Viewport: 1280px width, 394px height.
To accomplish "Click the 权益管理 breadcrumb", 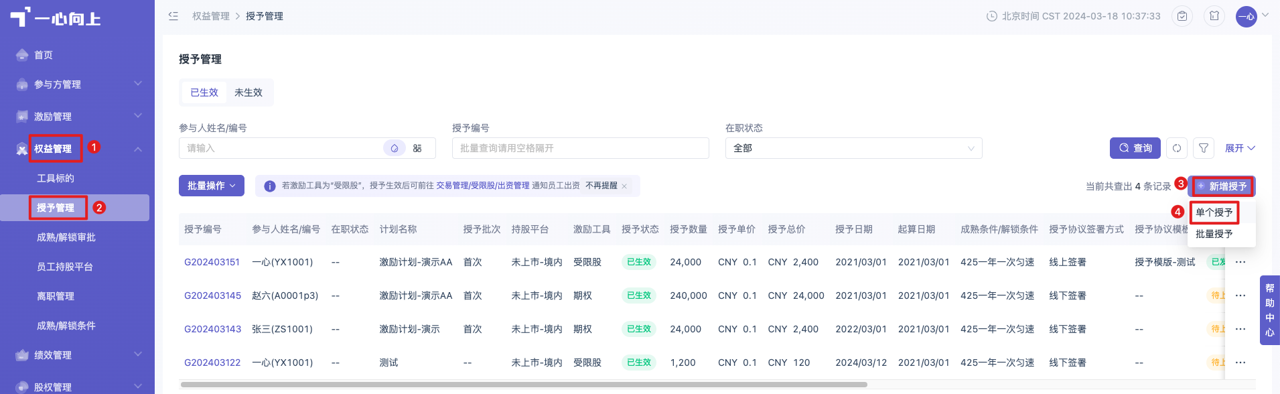I will point(211,16).
